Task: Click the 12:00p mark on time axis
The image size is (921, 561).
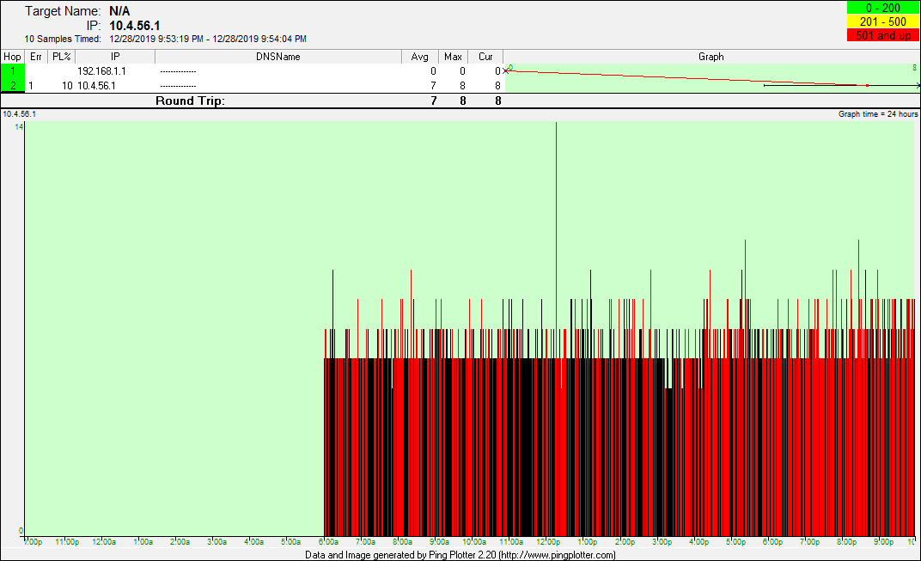Action: coord(548,542)
